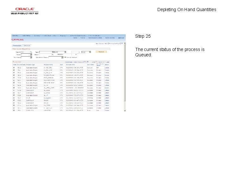Image resolution: width=228 pixels, height=171 pixels.
Task: Click the Name lookup magnifier icon
Action: coord(53,55)
